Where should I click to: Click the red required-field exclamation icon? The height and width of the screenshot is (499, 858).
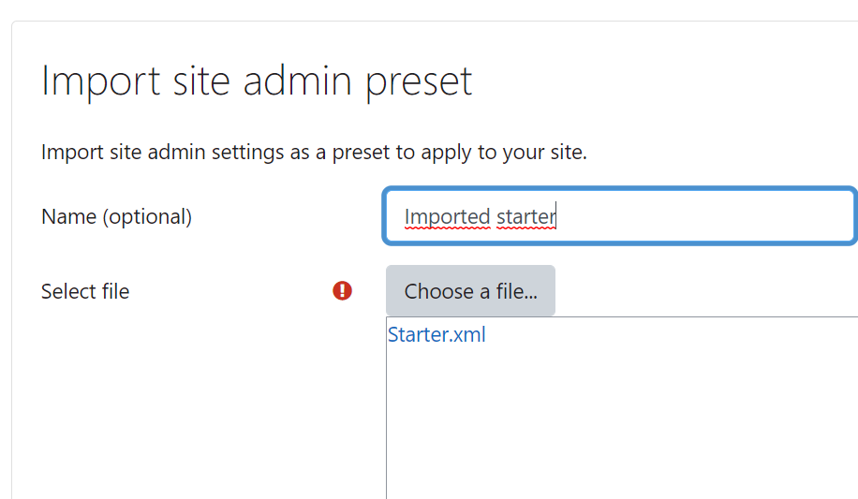[x=342, y=290]
